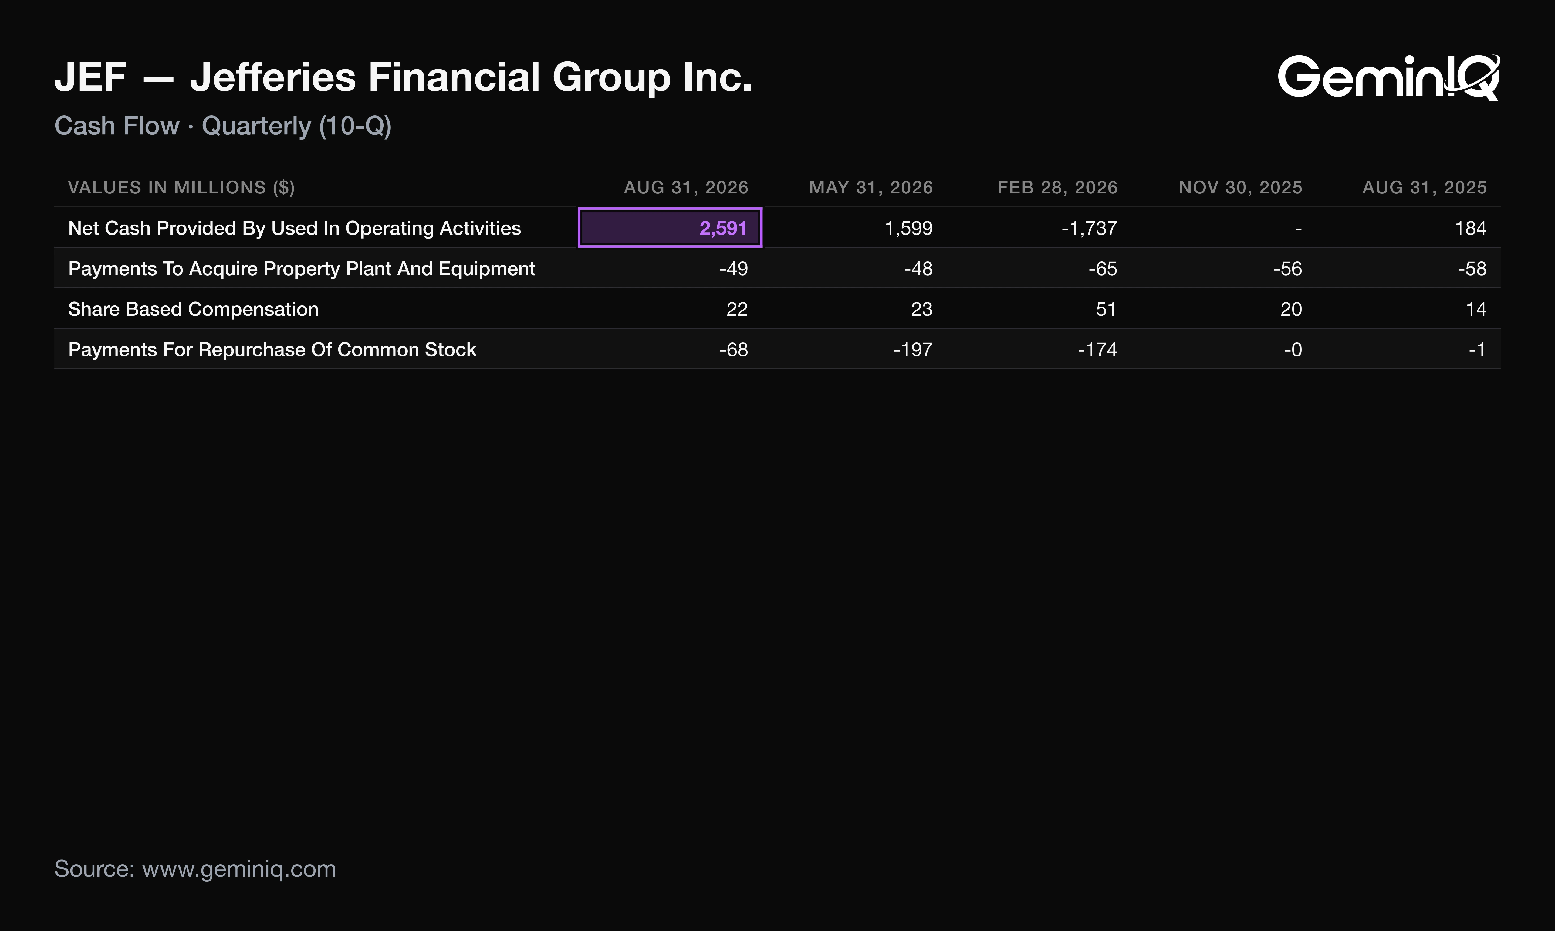Screen dimensions: 1555x931
Task: Click the 23 share based compensation value
Action: click(x=922, y=309)
